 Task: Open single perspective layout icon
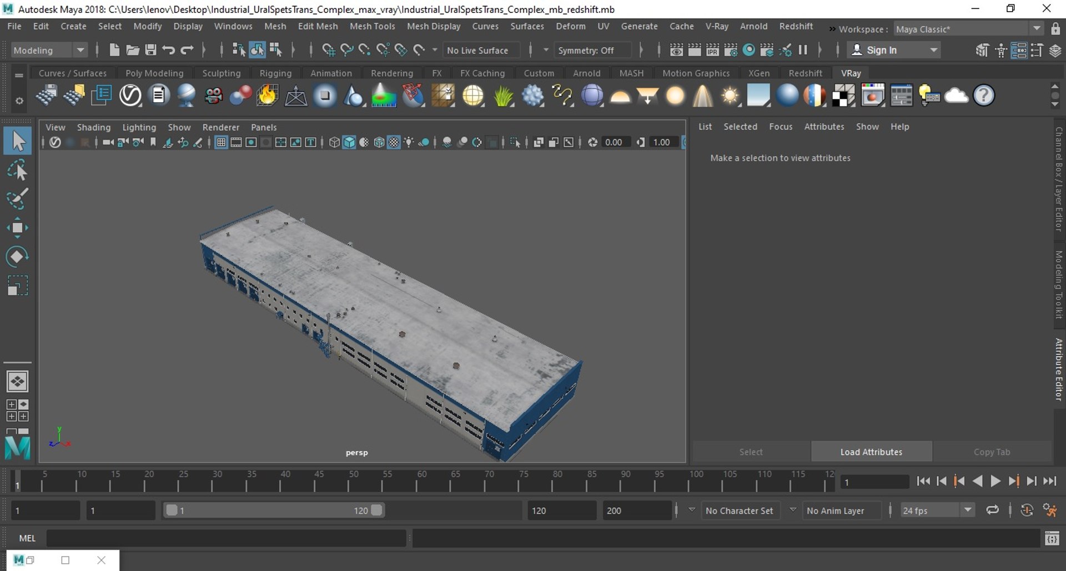coord(17,382)
